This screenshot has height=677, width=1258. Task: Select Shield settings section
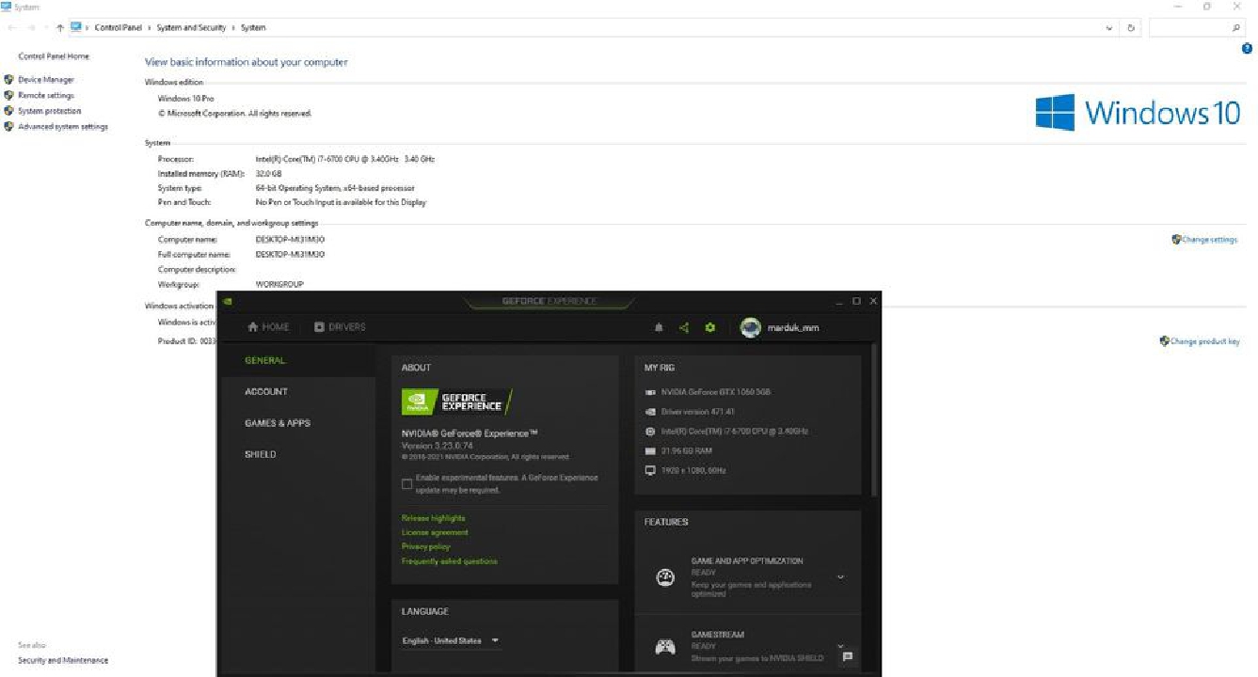[x=261, y=455]
